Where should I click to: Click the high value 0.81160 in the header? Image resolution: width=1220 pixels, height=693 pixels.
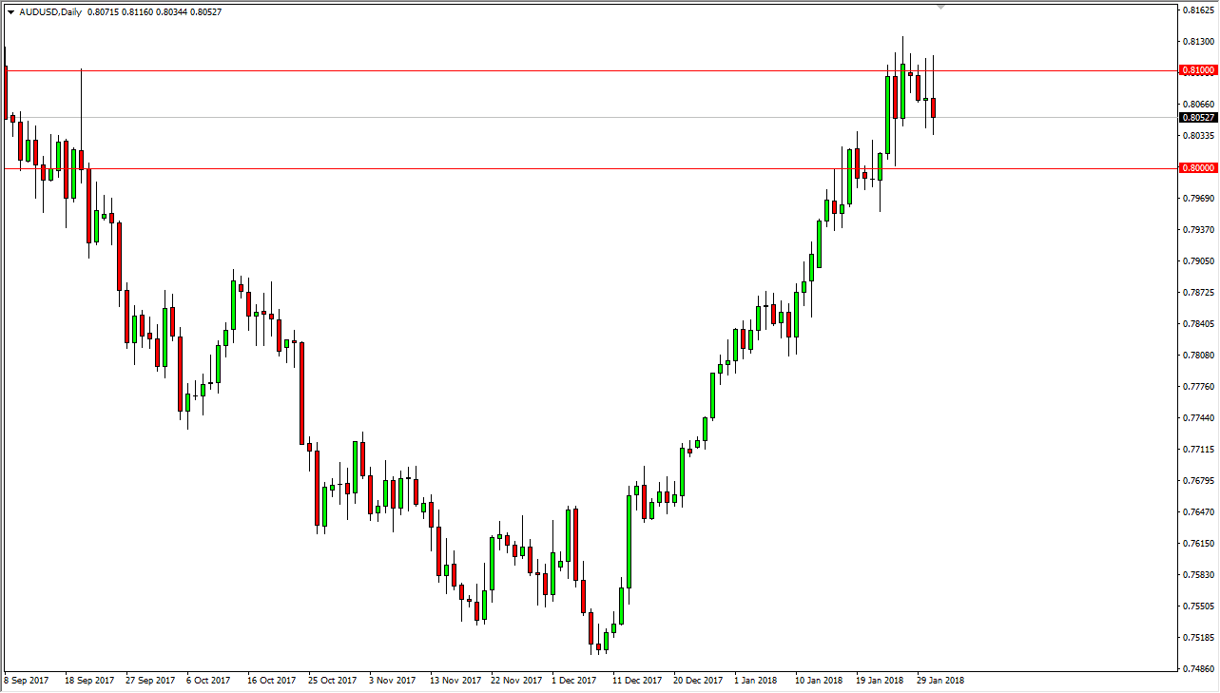138,12
